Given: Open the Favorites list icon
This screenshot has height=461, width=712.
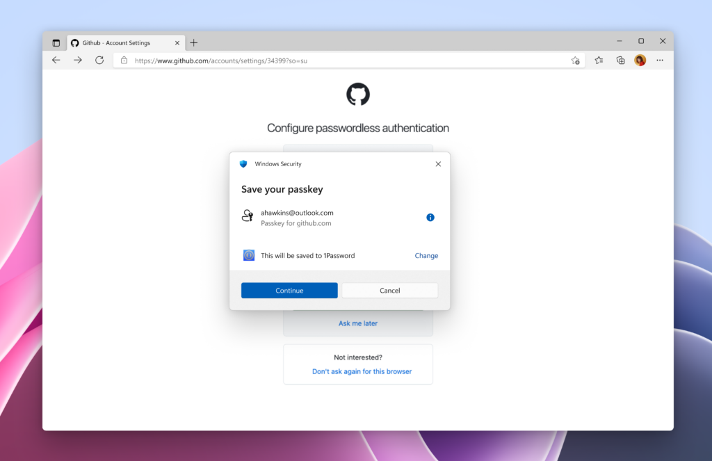Looking at the screenshot, I should pyautogui.click(x=599, y=60).
